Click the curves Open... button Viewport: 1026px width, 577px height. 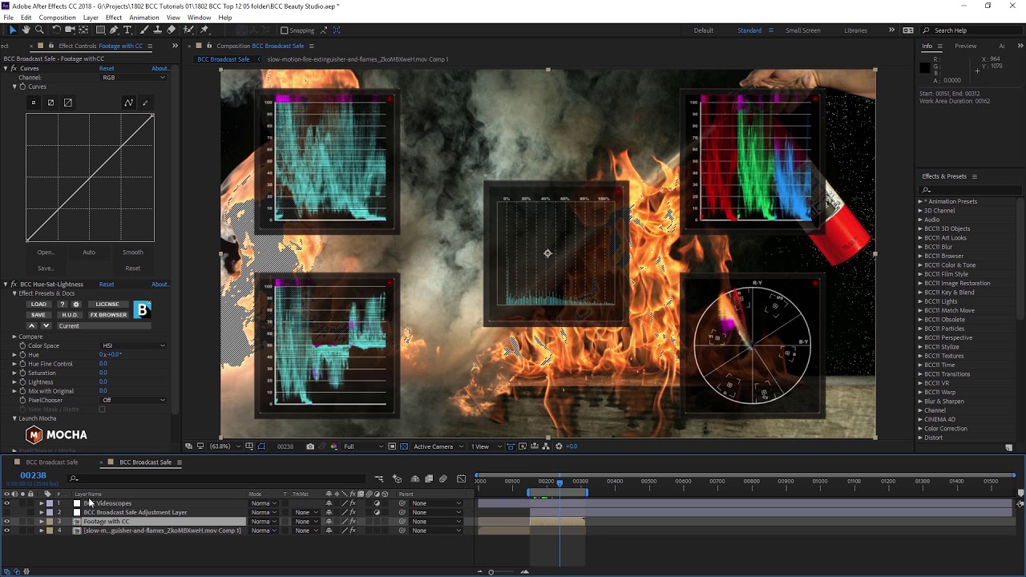(x=45, y=252)
